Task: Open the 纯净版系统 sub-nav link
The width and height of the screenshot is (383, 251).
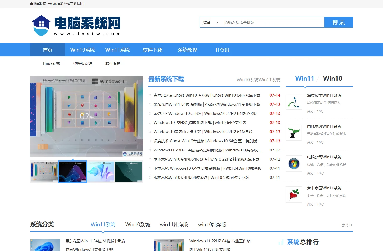Action: pyautogui.click(x=83, y=63)
